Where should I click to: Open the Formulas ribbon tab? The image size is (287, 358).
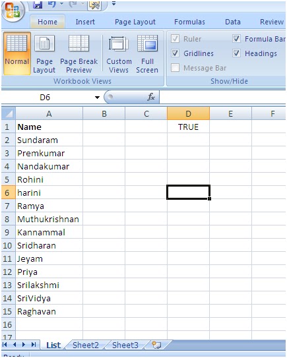pos(189,22)
